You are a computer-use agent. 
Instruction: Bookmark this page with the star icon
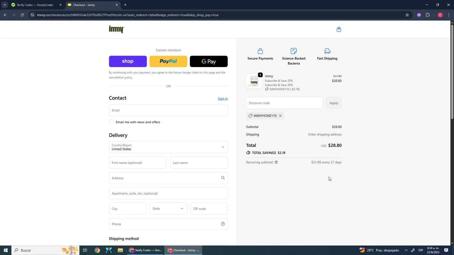tap(407, 15)
